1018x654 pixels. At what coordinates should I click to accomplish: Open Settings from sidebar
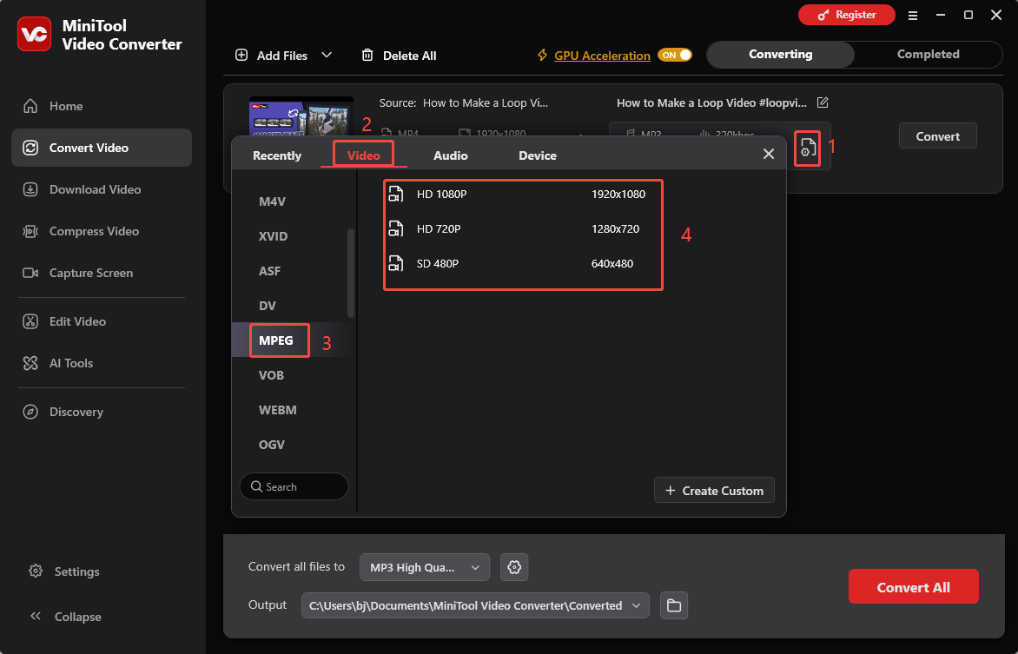coord(63,571)
